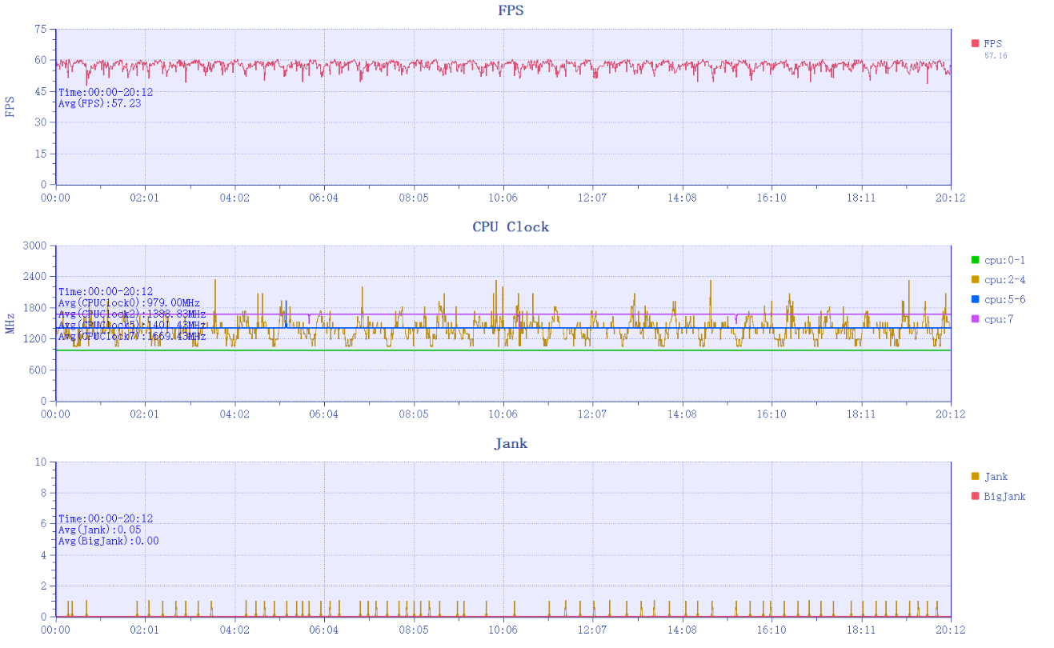Image resolution: width=1054 pixels, height=648 pixels.
Task: Click the Avg(CPUClock0):979.00MHz label
Action: [129, 303]
